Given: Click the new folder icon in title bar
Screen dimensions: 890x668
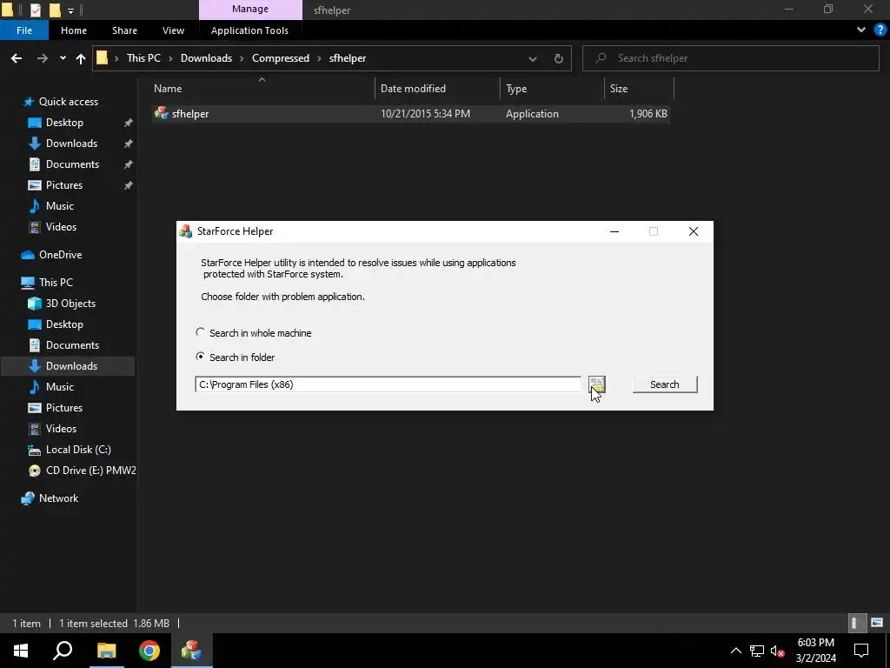Looking at the screenshot, I should (55, 10).
